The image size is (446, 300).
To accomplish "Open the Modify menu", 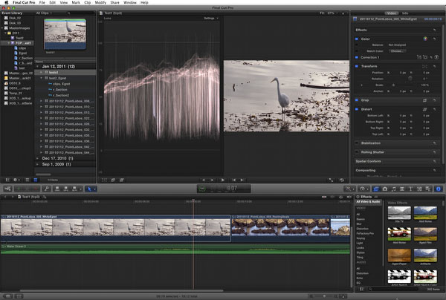I will [100, 2].
